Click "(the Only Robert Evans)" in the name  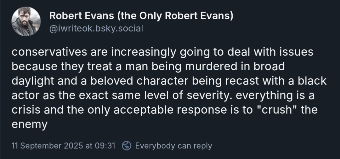(175, 16)
